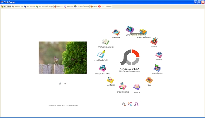Image resolution: width=205 pixels, height=118 pixels.
Task: Open the รวมภาพ combine icon in the circle
Action: pyautogui.click(x=159, y=55)
